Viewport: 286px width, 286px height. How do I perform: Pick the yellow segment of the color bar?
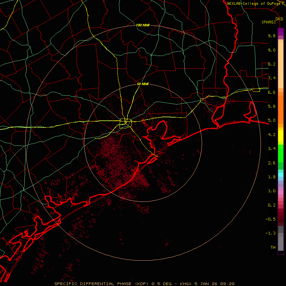[281, 136]
